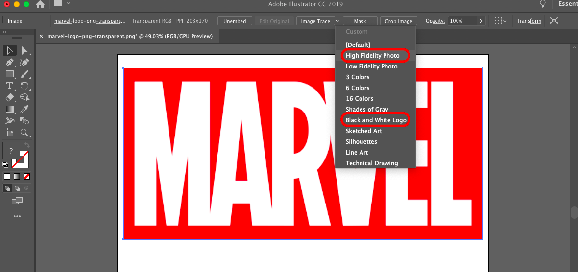
Task: Close the marvel-logo-png-transparent.png document tab
Action: coord(41,36)
